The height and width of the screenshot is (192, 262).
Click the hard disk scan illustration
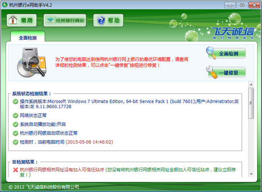(32, 63)
